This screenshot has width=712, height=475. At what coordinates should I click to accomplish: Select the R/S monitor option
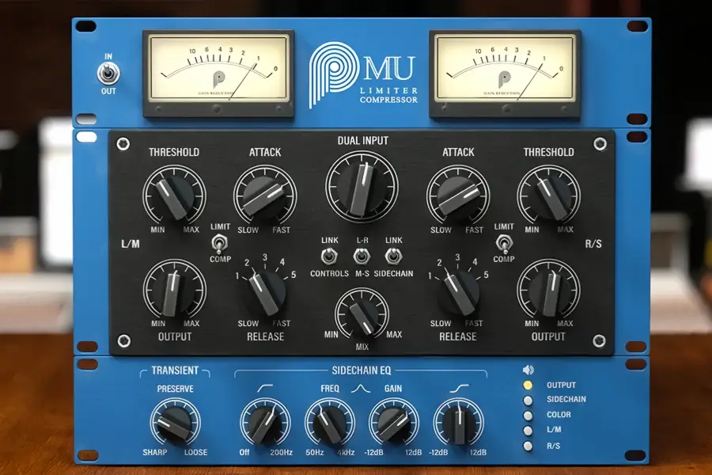[528, 446]
